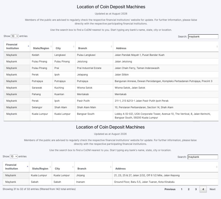Screen dimensions: 221x199
Task: Click the Showing 31 to 32 entries text
Action: [39, 189]
